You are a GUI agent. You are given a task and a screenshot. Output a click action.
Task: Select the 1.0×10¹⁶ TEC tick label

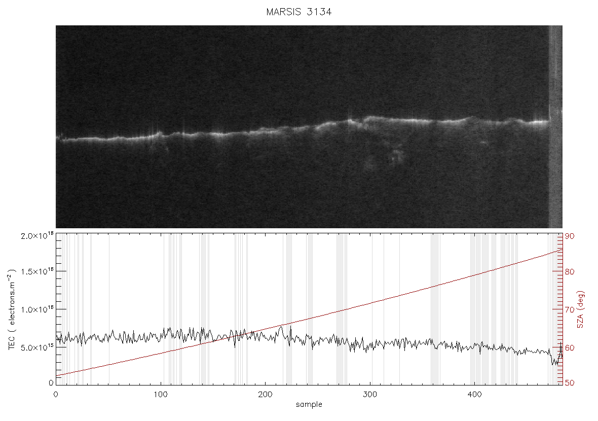[37, 309]
